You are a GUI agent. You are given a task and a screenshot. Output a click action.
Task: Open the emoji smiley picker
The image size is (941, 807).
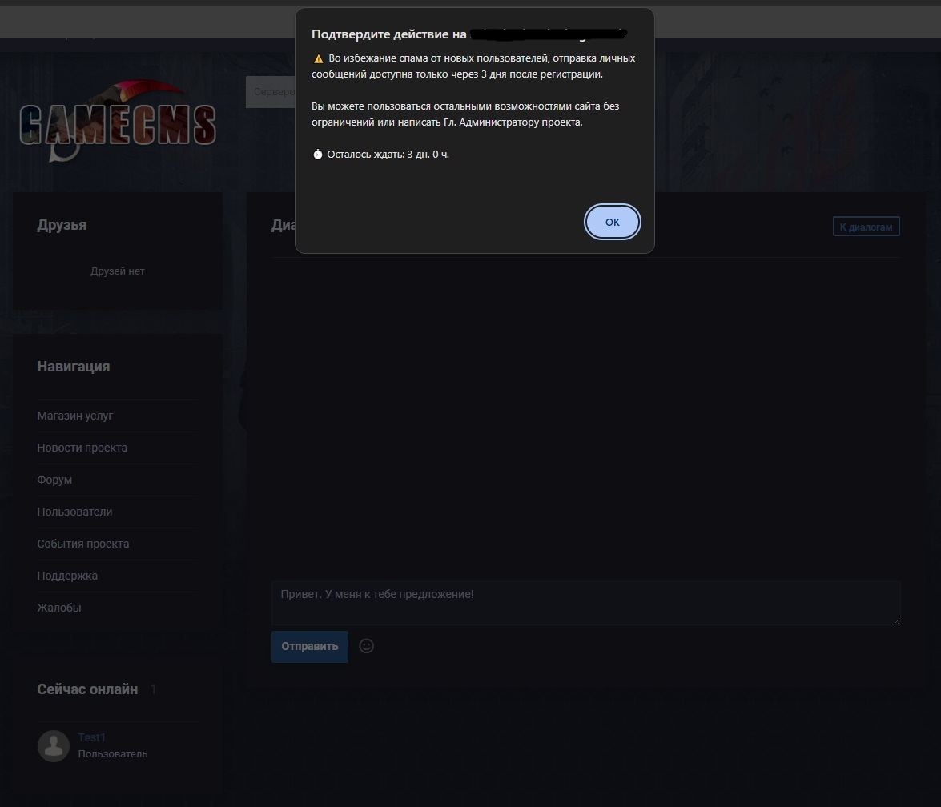tap(367, 646)
